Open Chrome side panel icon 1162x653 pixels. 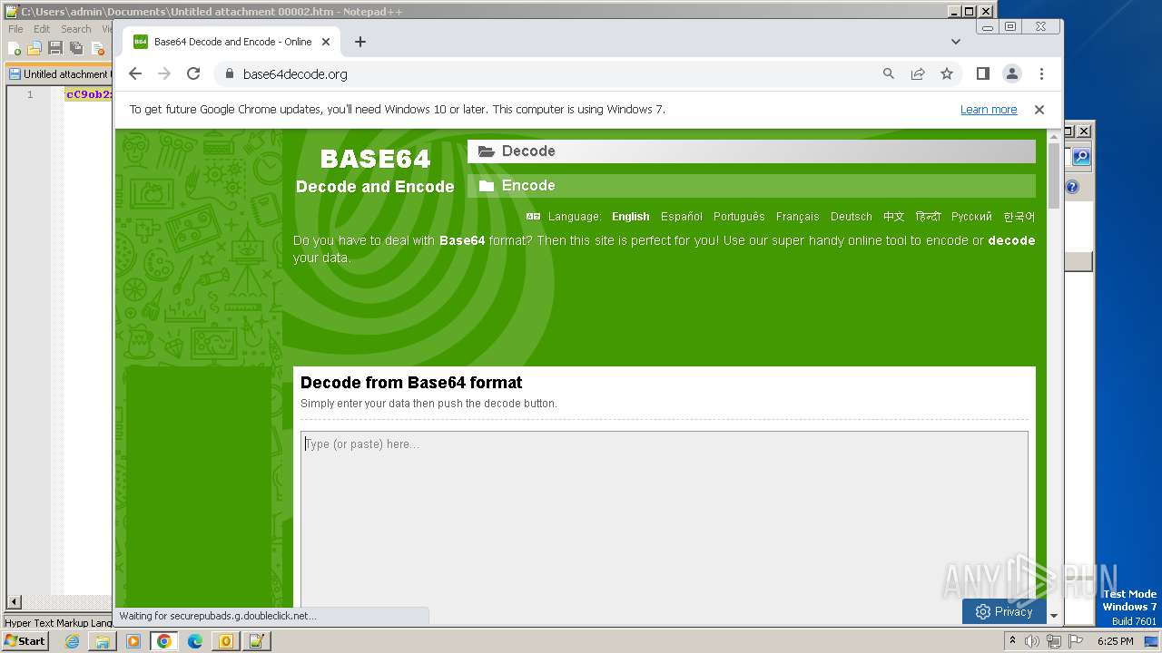[x=983, y=73]
